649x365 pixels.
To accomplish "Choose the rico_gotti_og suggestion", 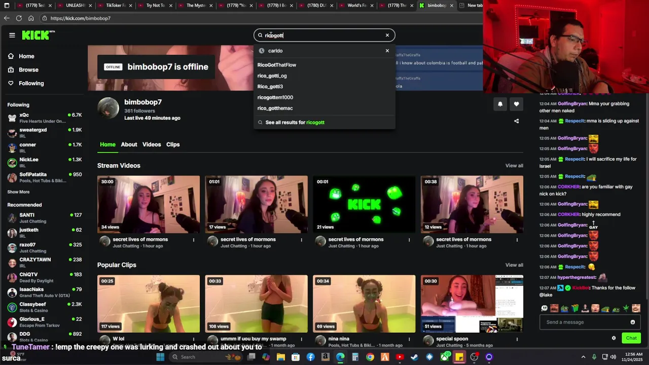I will (272, 76).
